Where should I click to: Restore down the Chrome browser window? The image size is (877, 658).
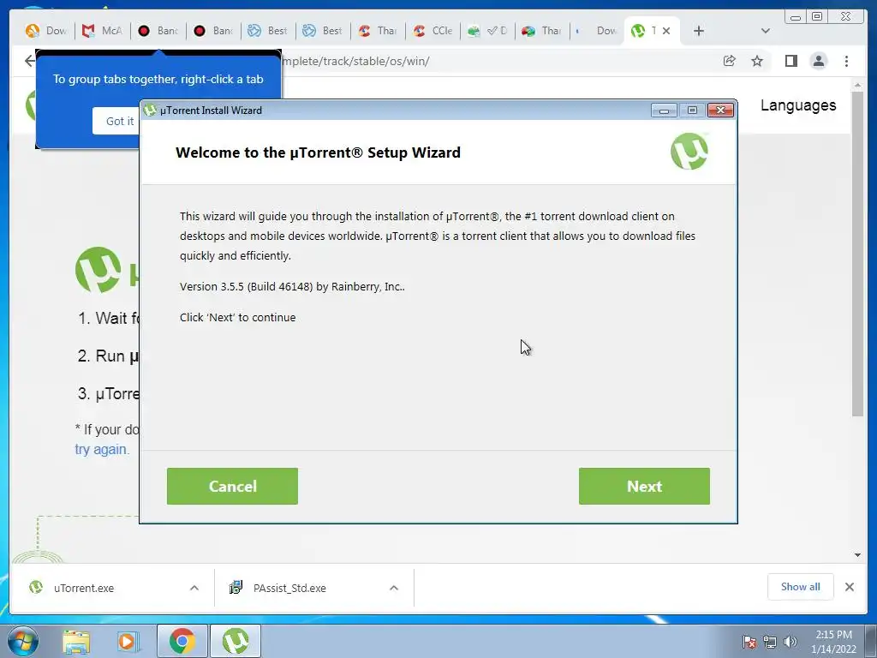[x=817, y=16]
